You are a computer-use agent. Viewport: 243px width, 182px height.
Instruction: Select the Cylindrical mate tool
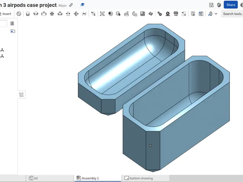coord(60,14)
